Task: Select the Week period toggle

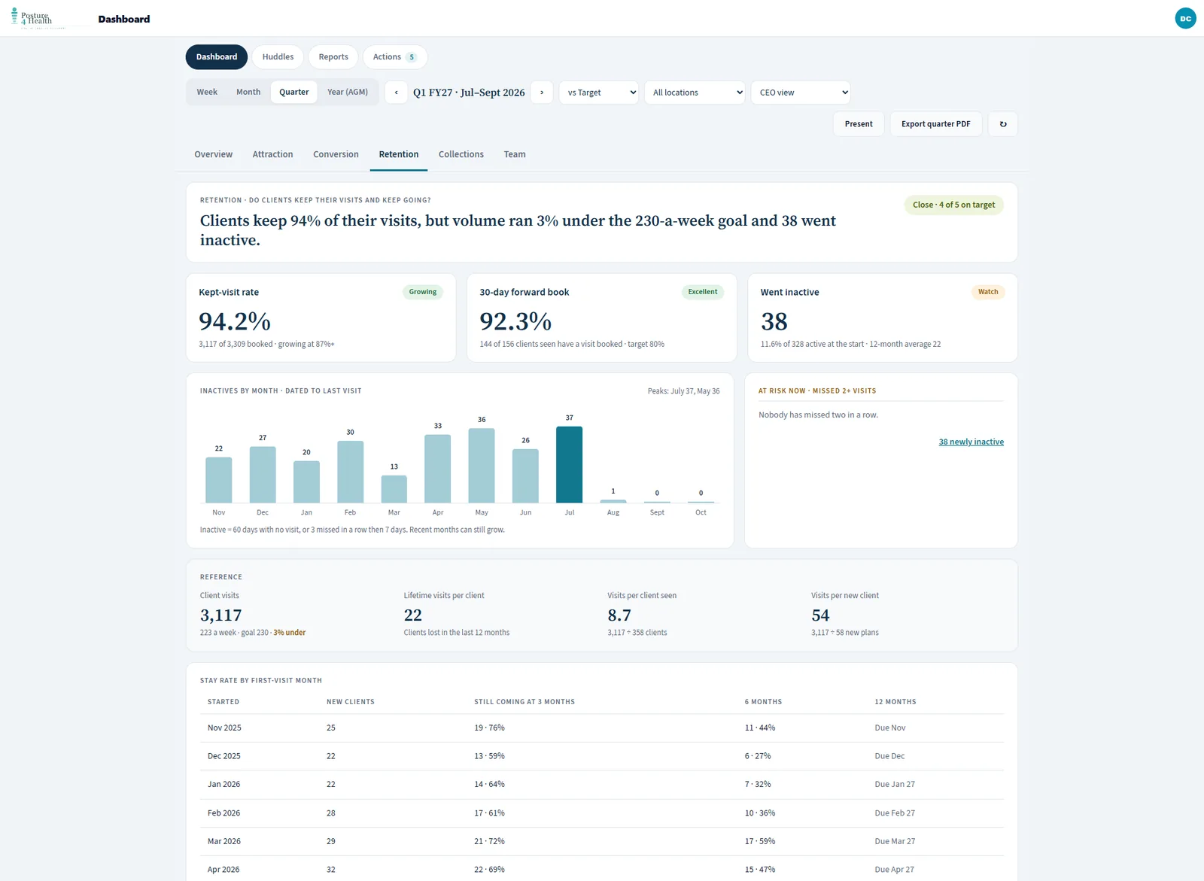Action: 207,92
